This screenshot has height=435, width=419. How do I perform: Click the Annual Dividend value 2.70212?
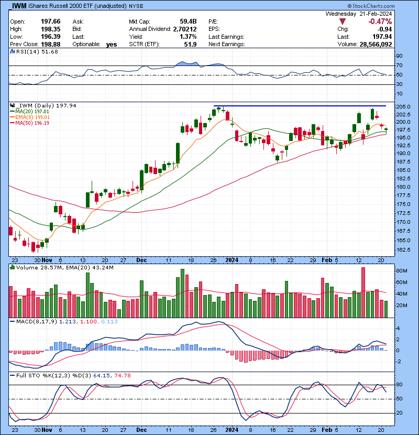click(x=185, y=29)
